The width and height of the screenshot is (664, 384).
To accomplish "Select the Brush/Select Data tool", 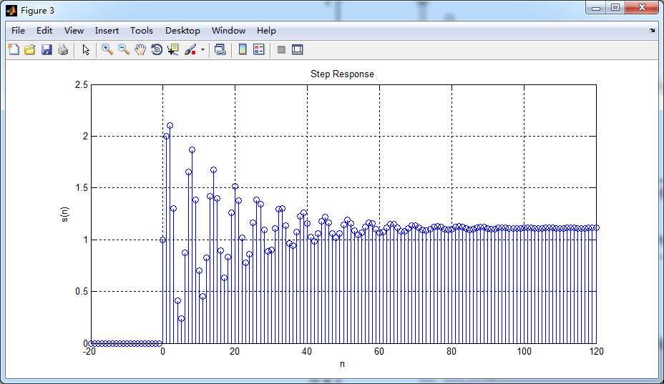I will 190,49.
